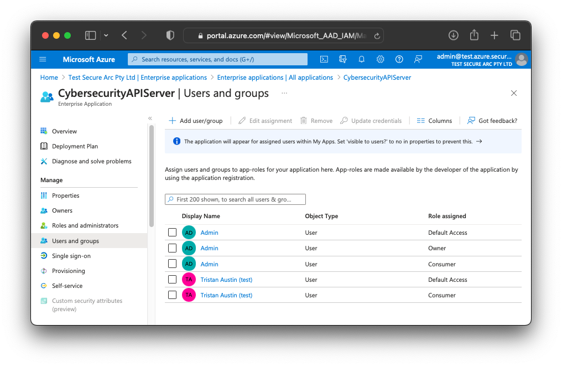Click the ellipsis next to the page title
Viewport: 562px width, 366px height.
point(284,93)
